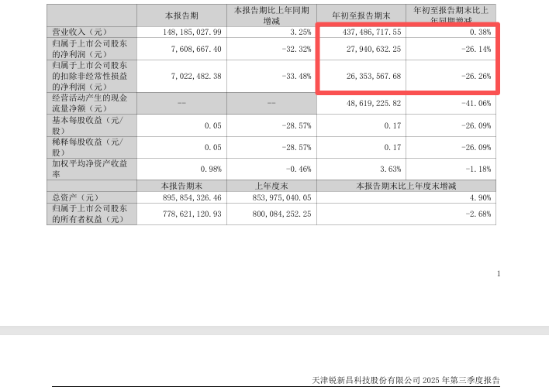Click -26.09% in the 稀释每股收益 row
This screenshot has height=387, width=549.
click(x=476, y=147)
